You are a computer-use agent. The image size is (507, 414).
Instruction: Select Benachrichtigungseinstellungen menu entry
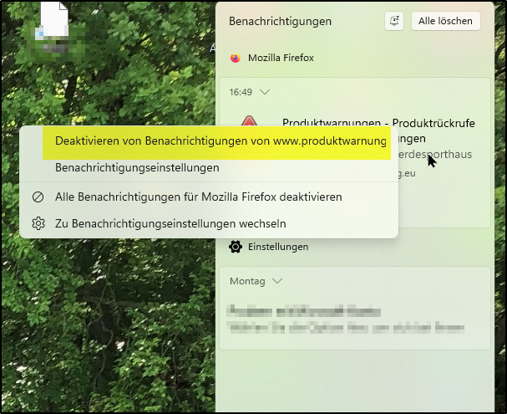point(137,167)
